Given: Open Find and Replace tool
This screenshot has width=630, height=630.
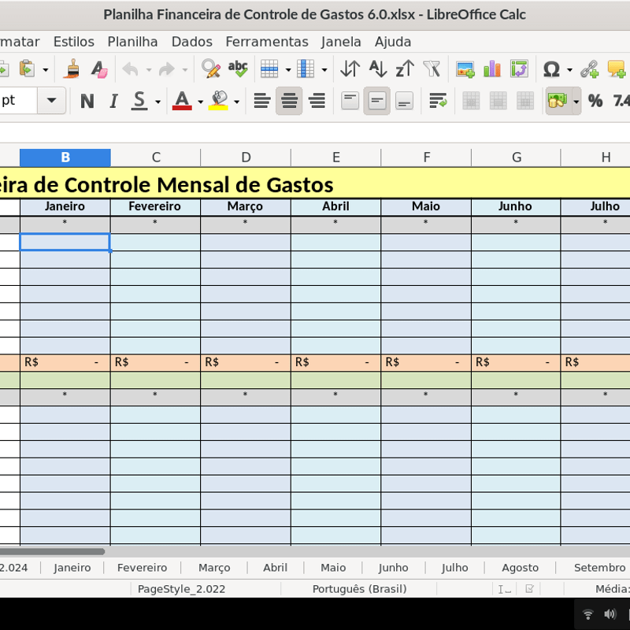Looking at the screenshot, I should [x=210, y=70].
